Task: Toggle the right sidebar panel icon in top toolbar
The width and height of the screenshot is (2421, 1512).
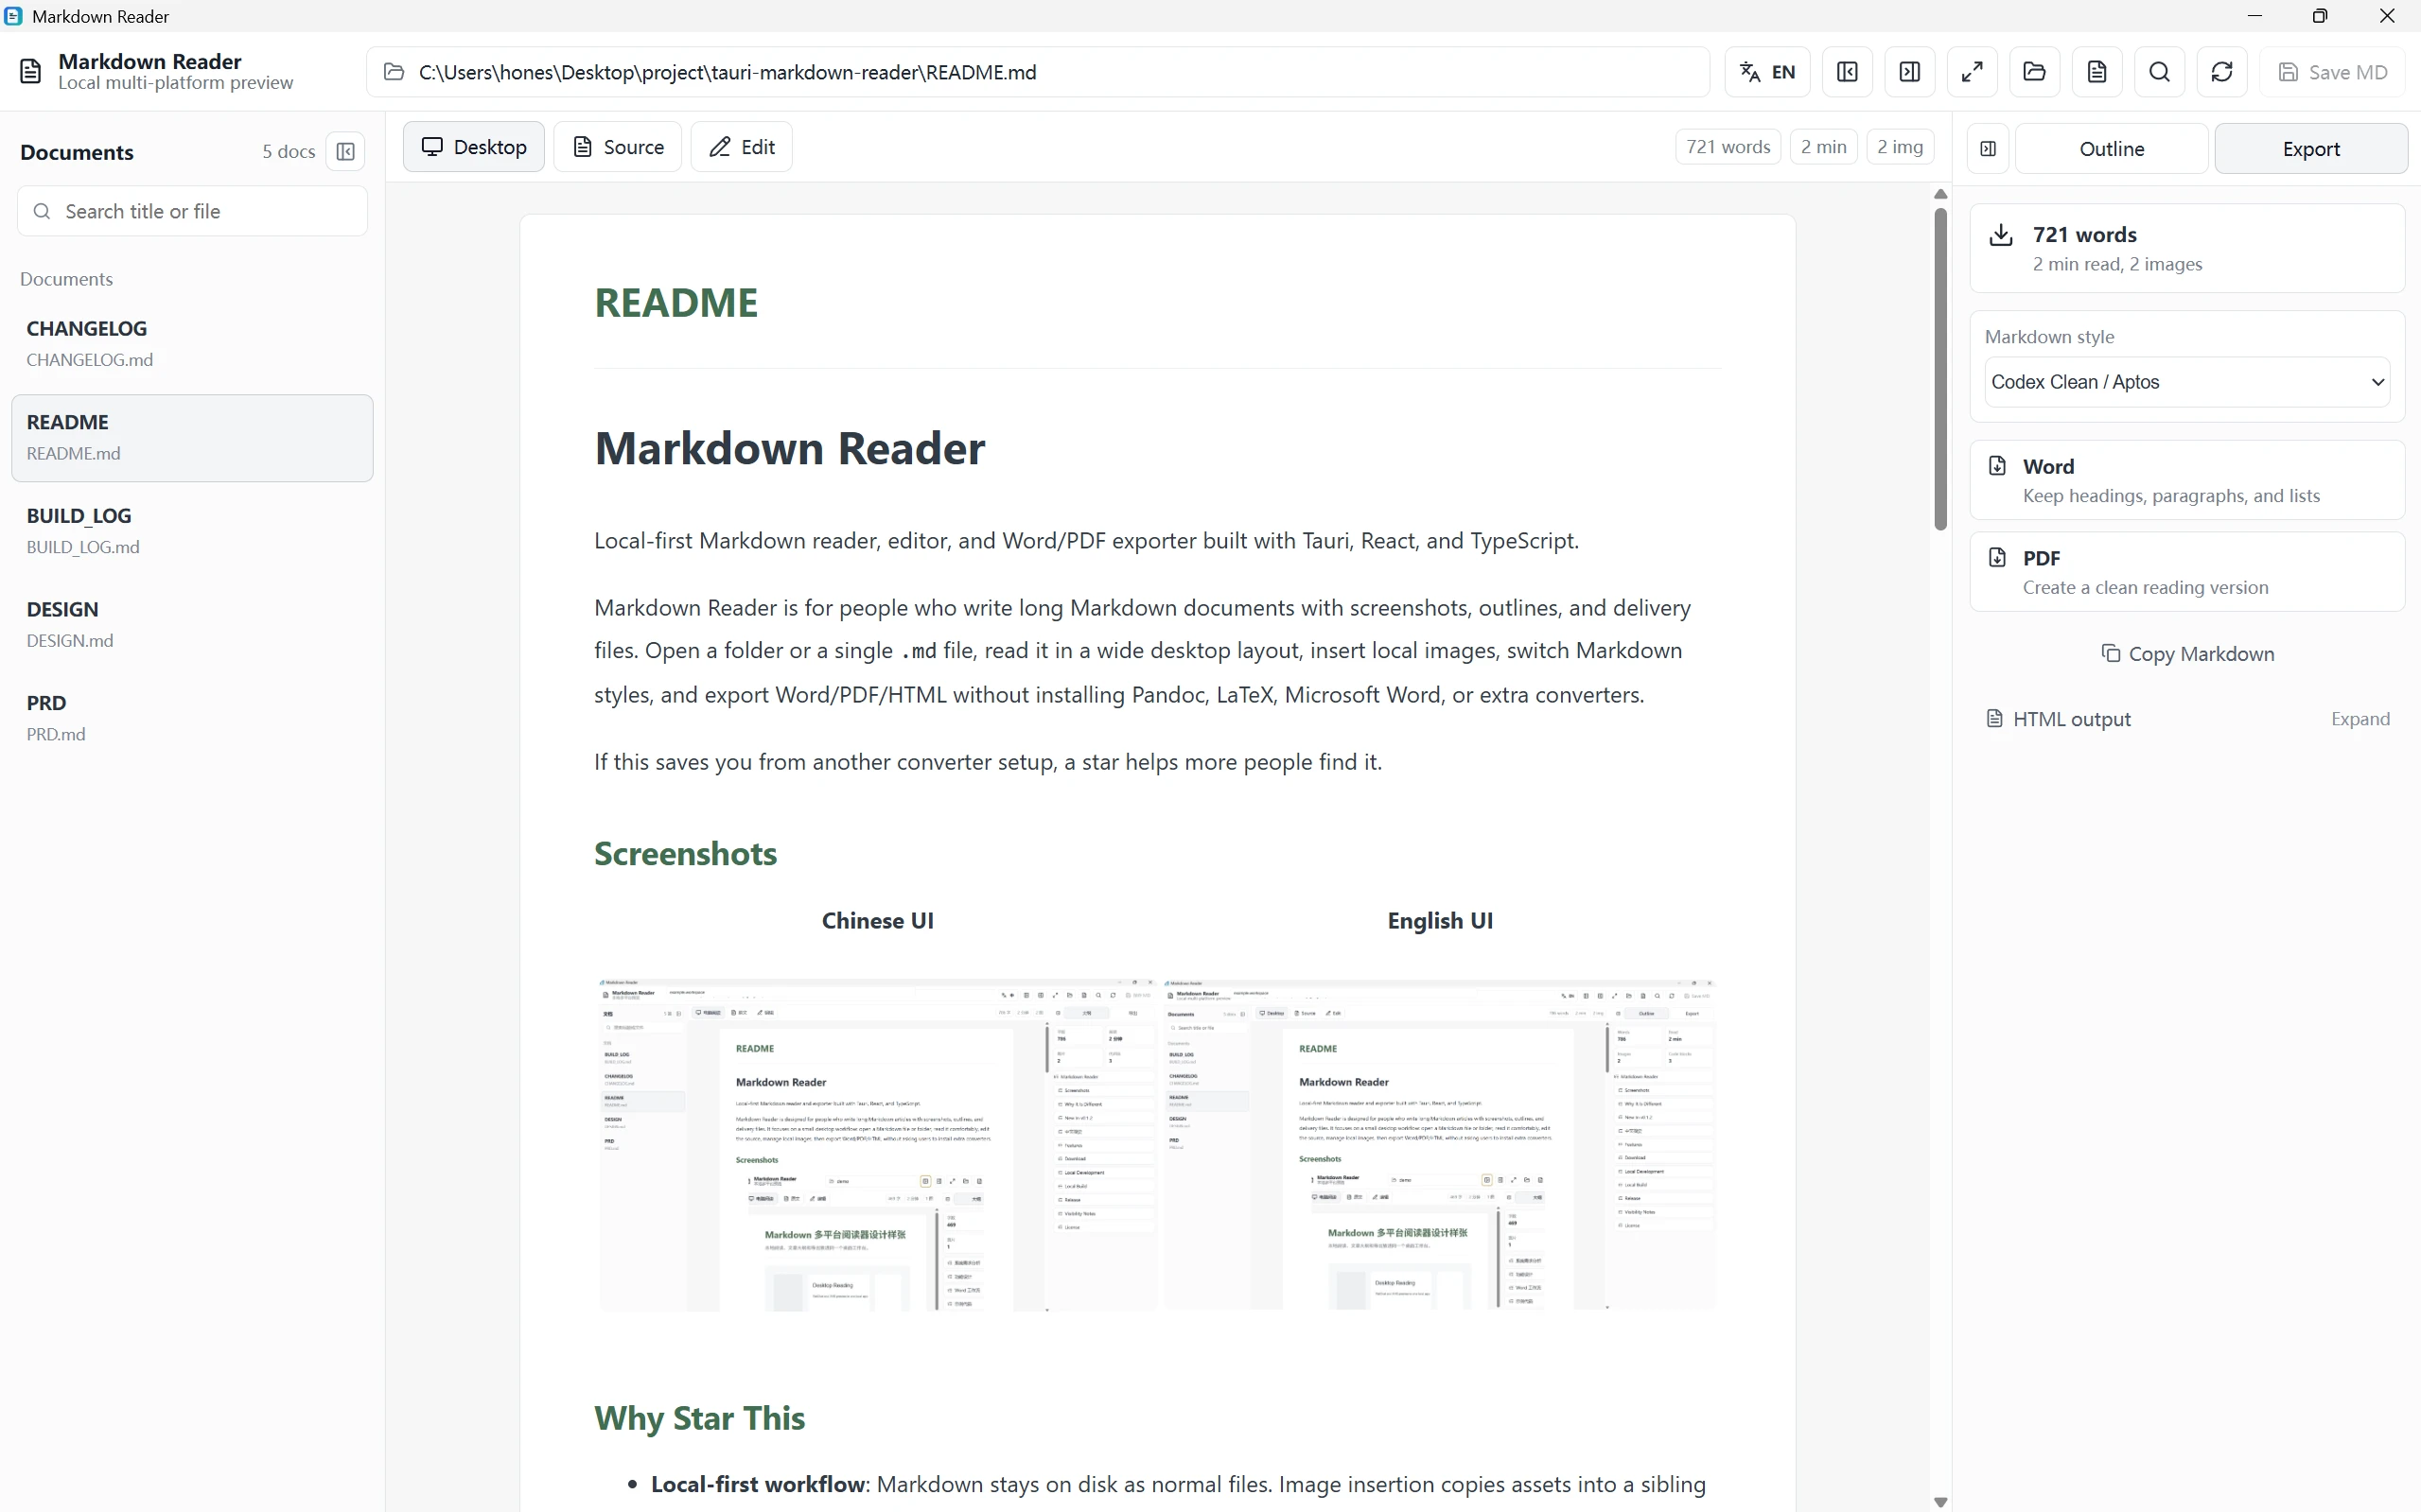Action: tap(1909, 72)
